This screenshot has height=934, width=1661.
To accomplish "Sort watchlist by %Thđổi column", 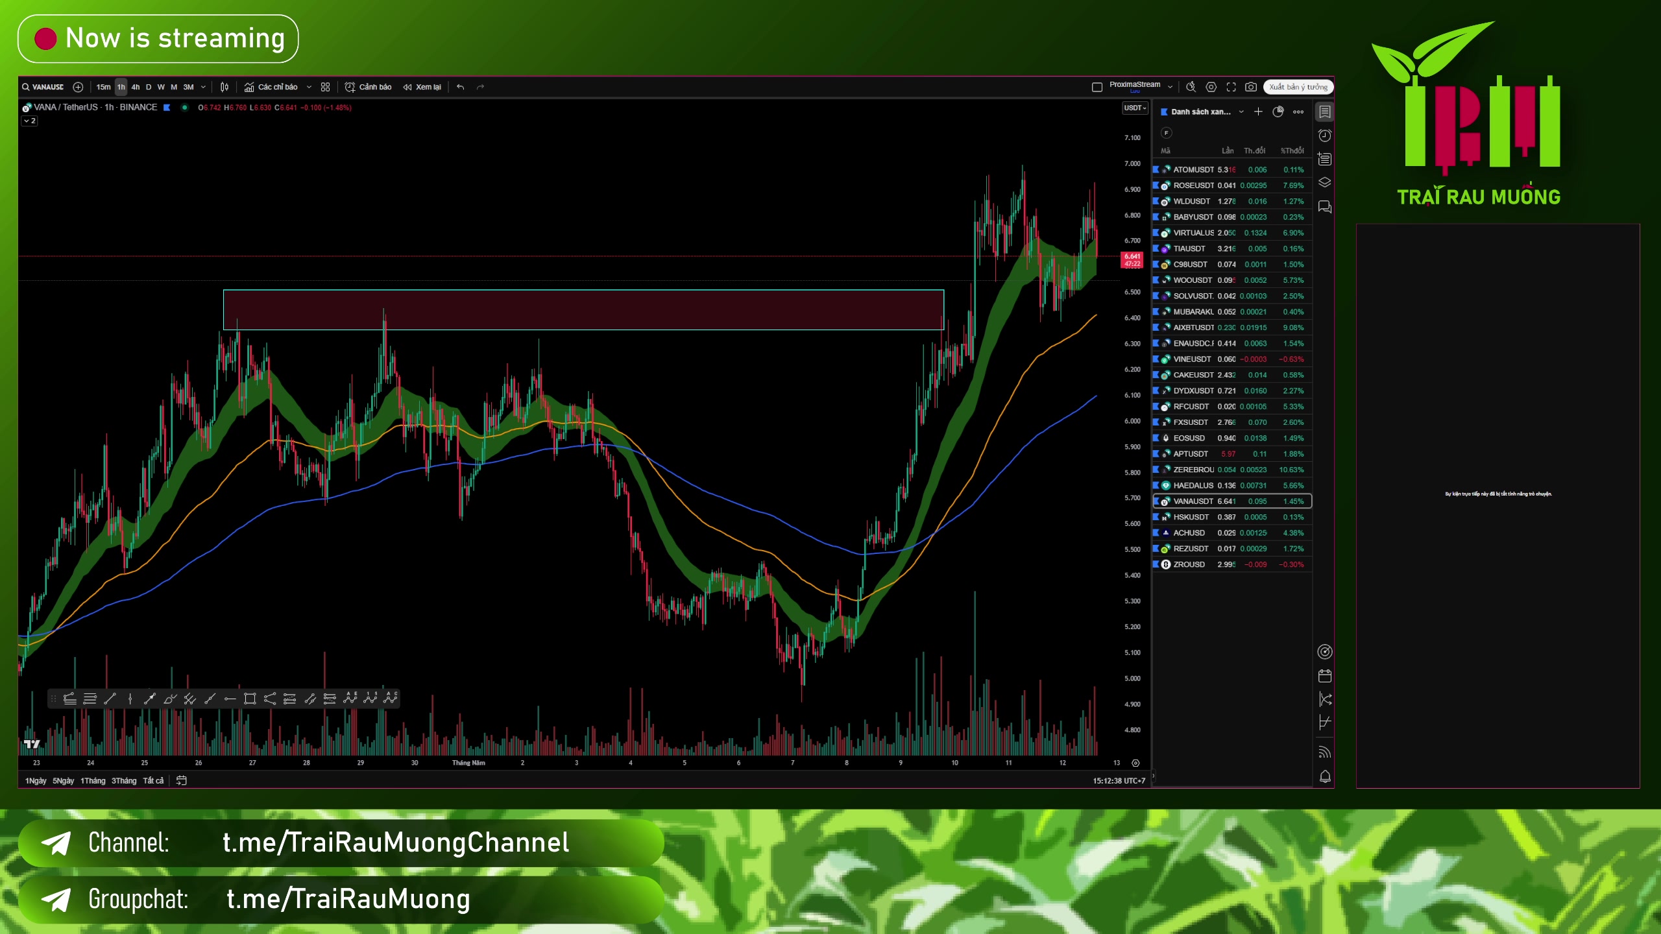I will pyautogui.click(x=1292, y=150).
